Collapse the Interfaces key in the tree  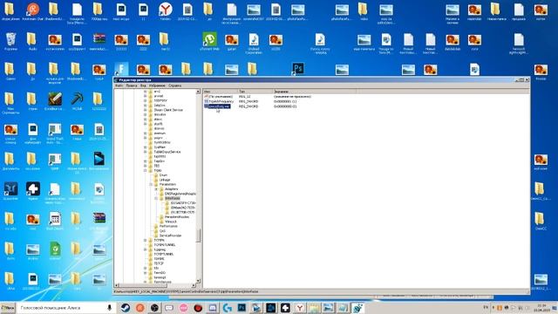(156, 198)
